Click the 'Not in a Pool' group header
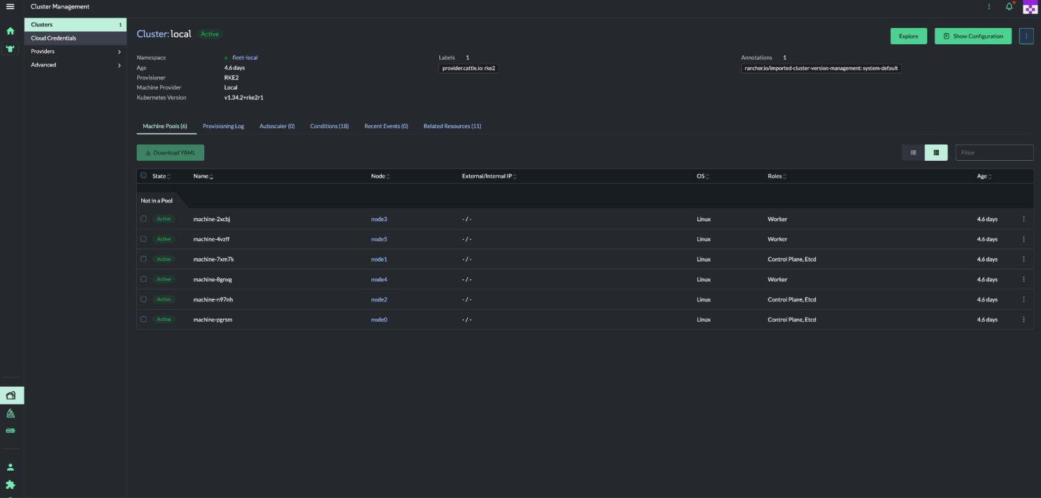Viewport: 1041px width, 498px height. [157, 201]
